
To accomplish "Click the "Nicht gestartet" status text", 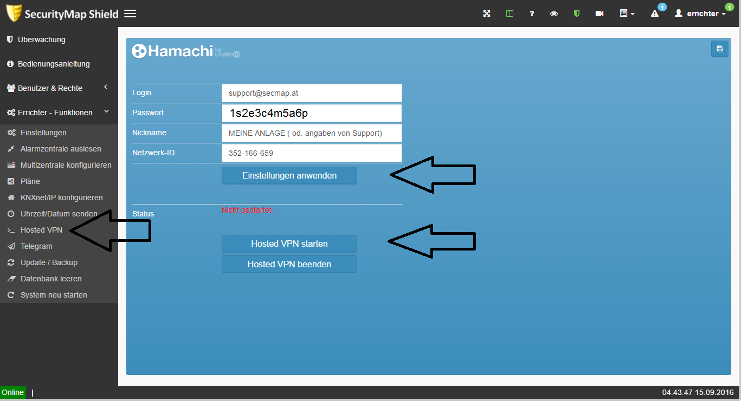I will click(247, 210).
